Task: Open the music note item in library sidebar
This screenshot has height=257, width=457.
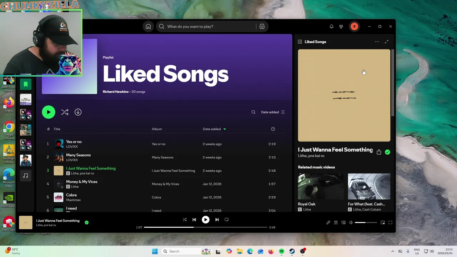Action: tap(26, 176)
